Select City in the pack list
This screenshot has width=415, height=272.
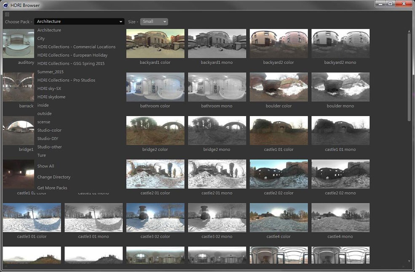click(41, 38)
